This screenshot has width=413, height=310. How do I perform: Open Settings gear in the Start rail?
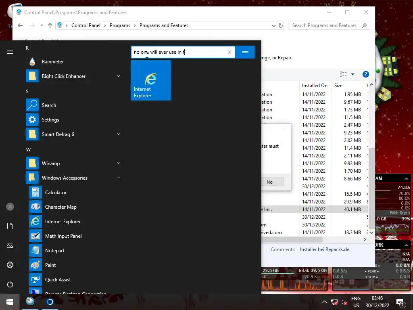click(x=10, y=265)
